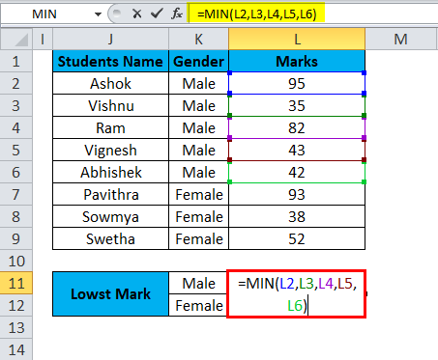Viewport: 438px width, 360px height.
Task: Select Gender cell in Ashok's row
Action: click(198, 83)
